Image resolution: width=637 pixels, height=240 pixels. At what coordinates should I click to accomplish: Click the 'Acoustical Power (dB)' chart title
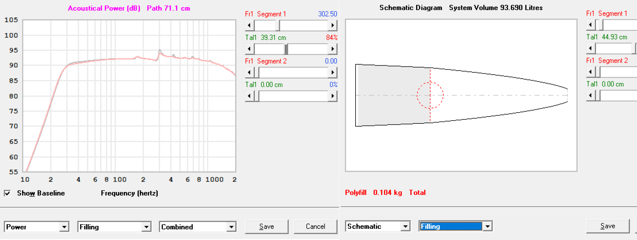(104, 8)
